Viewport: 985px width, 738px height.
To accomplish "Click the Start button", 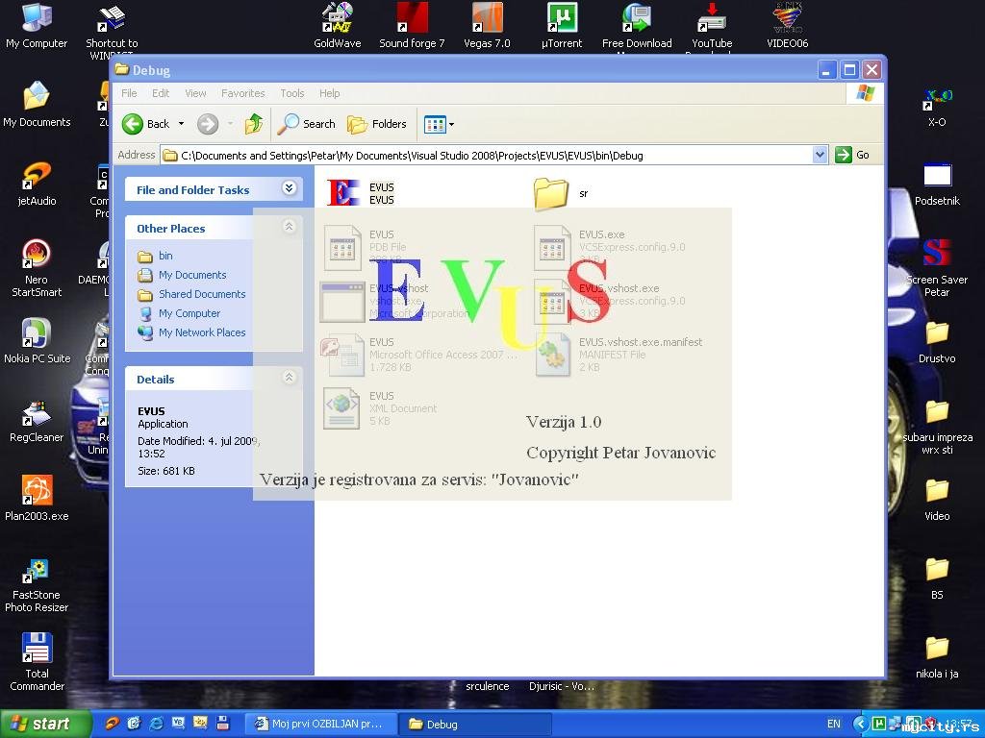I will 45,724.
